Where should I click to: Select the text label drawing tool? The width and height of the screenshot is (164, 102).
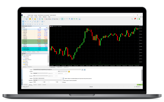[40, 21]
